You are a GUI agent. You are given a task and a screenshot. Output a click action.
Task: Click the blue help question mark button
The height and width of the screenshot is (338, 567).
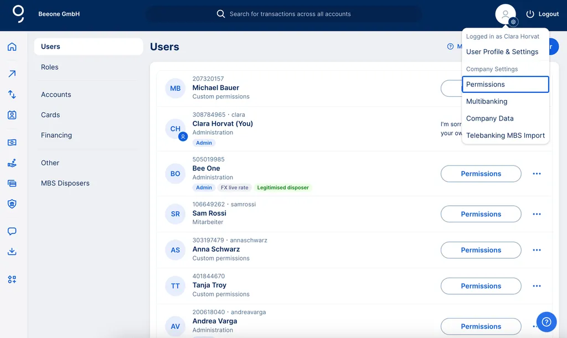coord(546,321)
